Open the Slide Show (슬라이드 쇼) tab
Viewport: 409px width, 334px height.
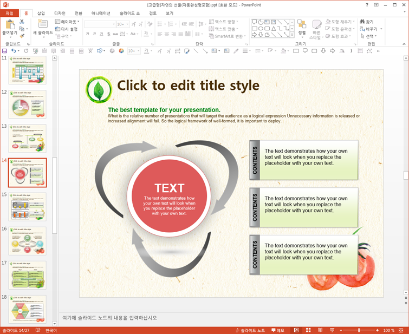click(129, 13)
